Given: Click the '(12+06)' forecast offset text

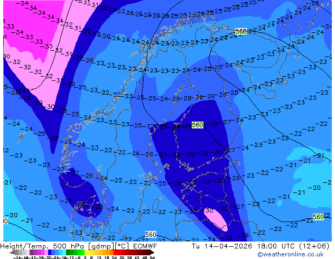Looking at the screenshot, I should (314, 246).
